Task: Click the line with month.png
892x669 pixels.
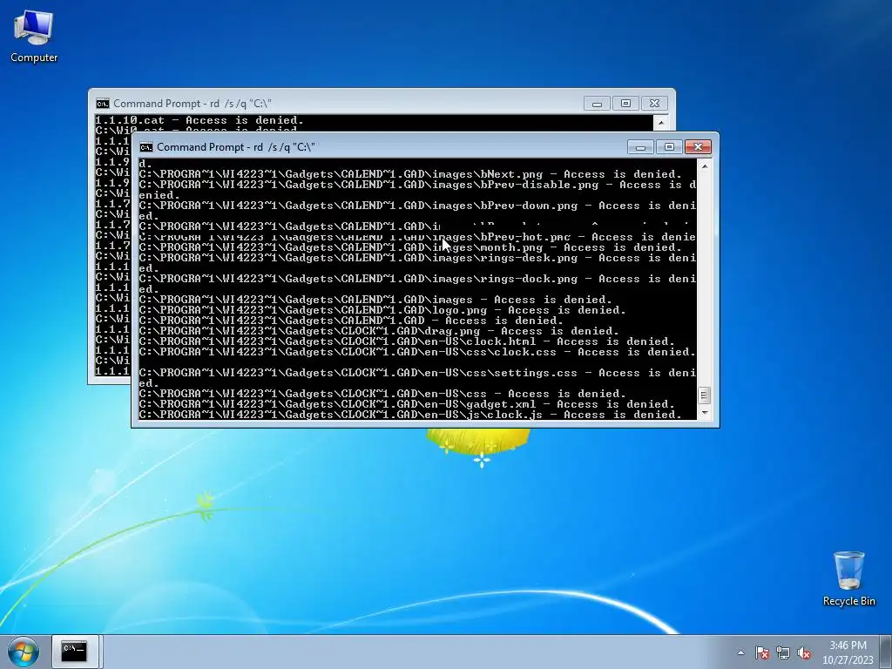Action: coord(410,247)
